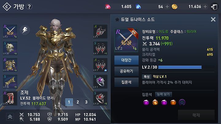The height and width of the screenshot is (124, 221).
Task: Click the 능력 보기 ability view button
Action: (x=163, y=94)
